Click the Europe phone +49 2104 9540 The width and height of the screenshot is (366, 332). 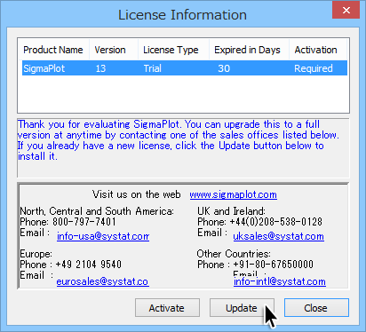point(88,265)
